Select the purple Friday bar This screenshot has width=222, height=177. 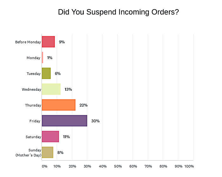(x=64, y=121)
